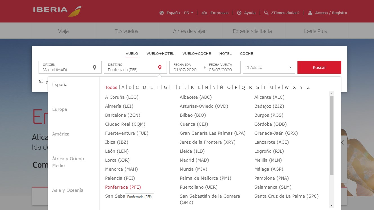Open the Experiencia Iberia menu
This screenshot has width=374, height=210.
[x=252, y=31]
